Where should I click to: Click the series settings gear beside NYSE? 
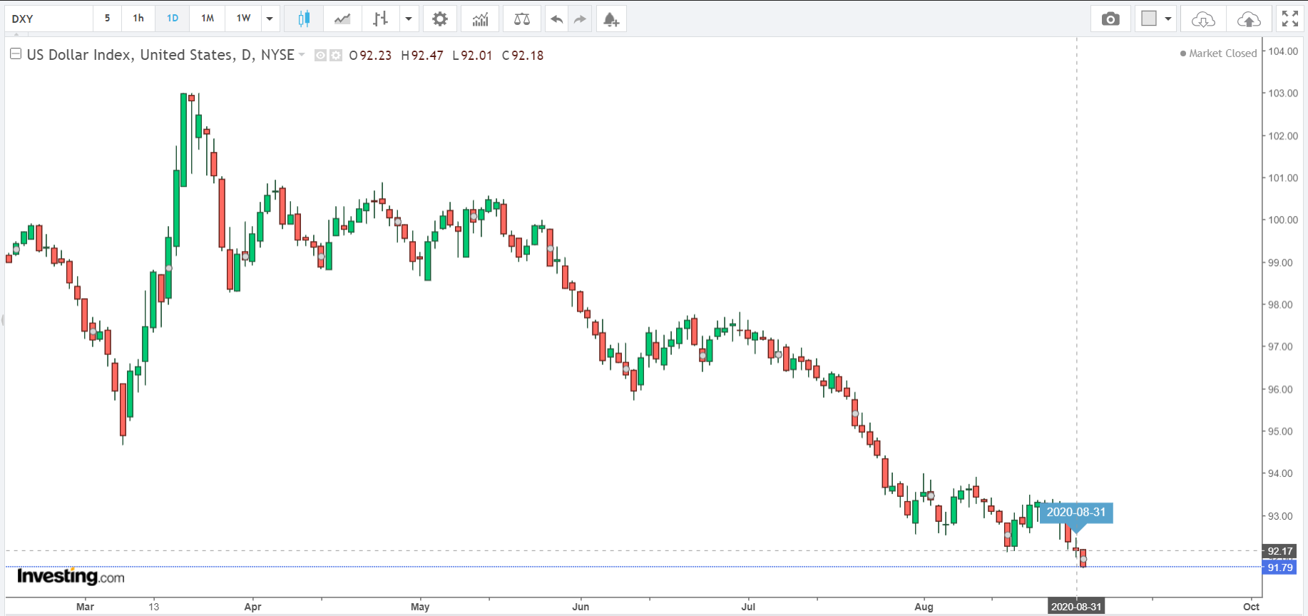point(336,55)
